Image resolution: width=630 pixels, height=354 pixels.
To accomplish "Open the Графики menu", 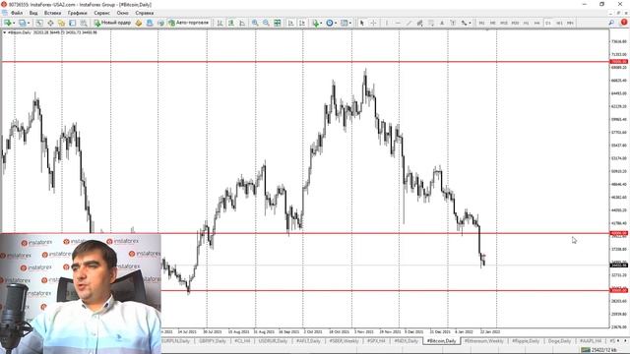I will (77, 13).
